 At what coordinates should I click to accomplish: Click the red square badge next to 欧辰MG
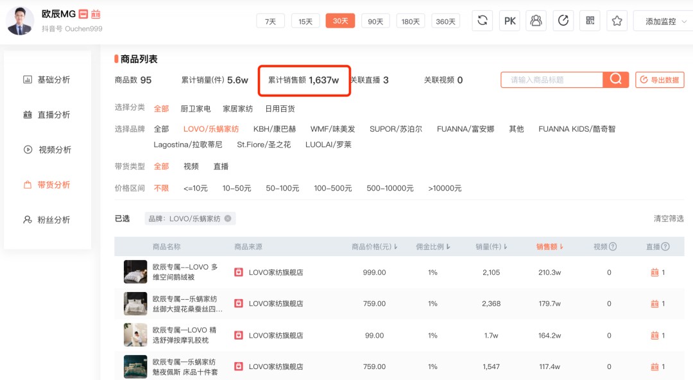pos(83,14)
